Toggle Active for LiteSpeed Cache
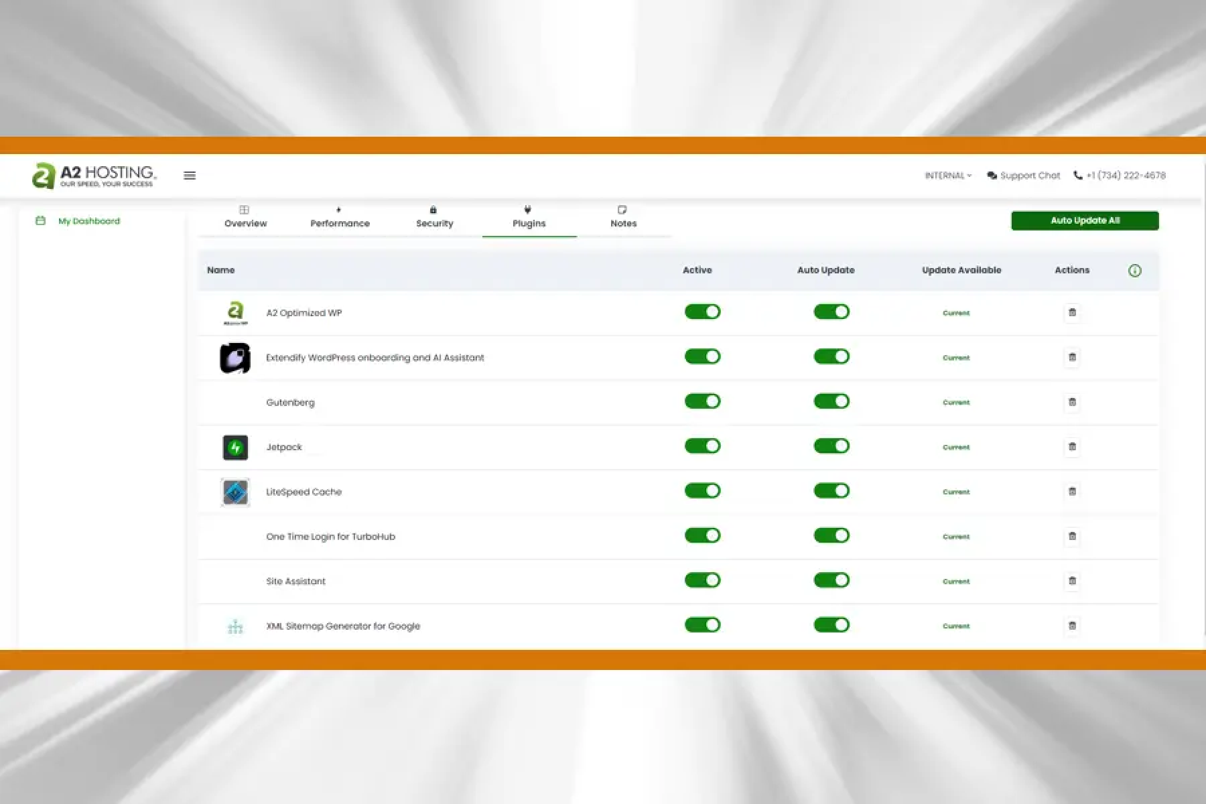Image resolution: width=1206 pixels, height=804 pixels. (702, 490)
